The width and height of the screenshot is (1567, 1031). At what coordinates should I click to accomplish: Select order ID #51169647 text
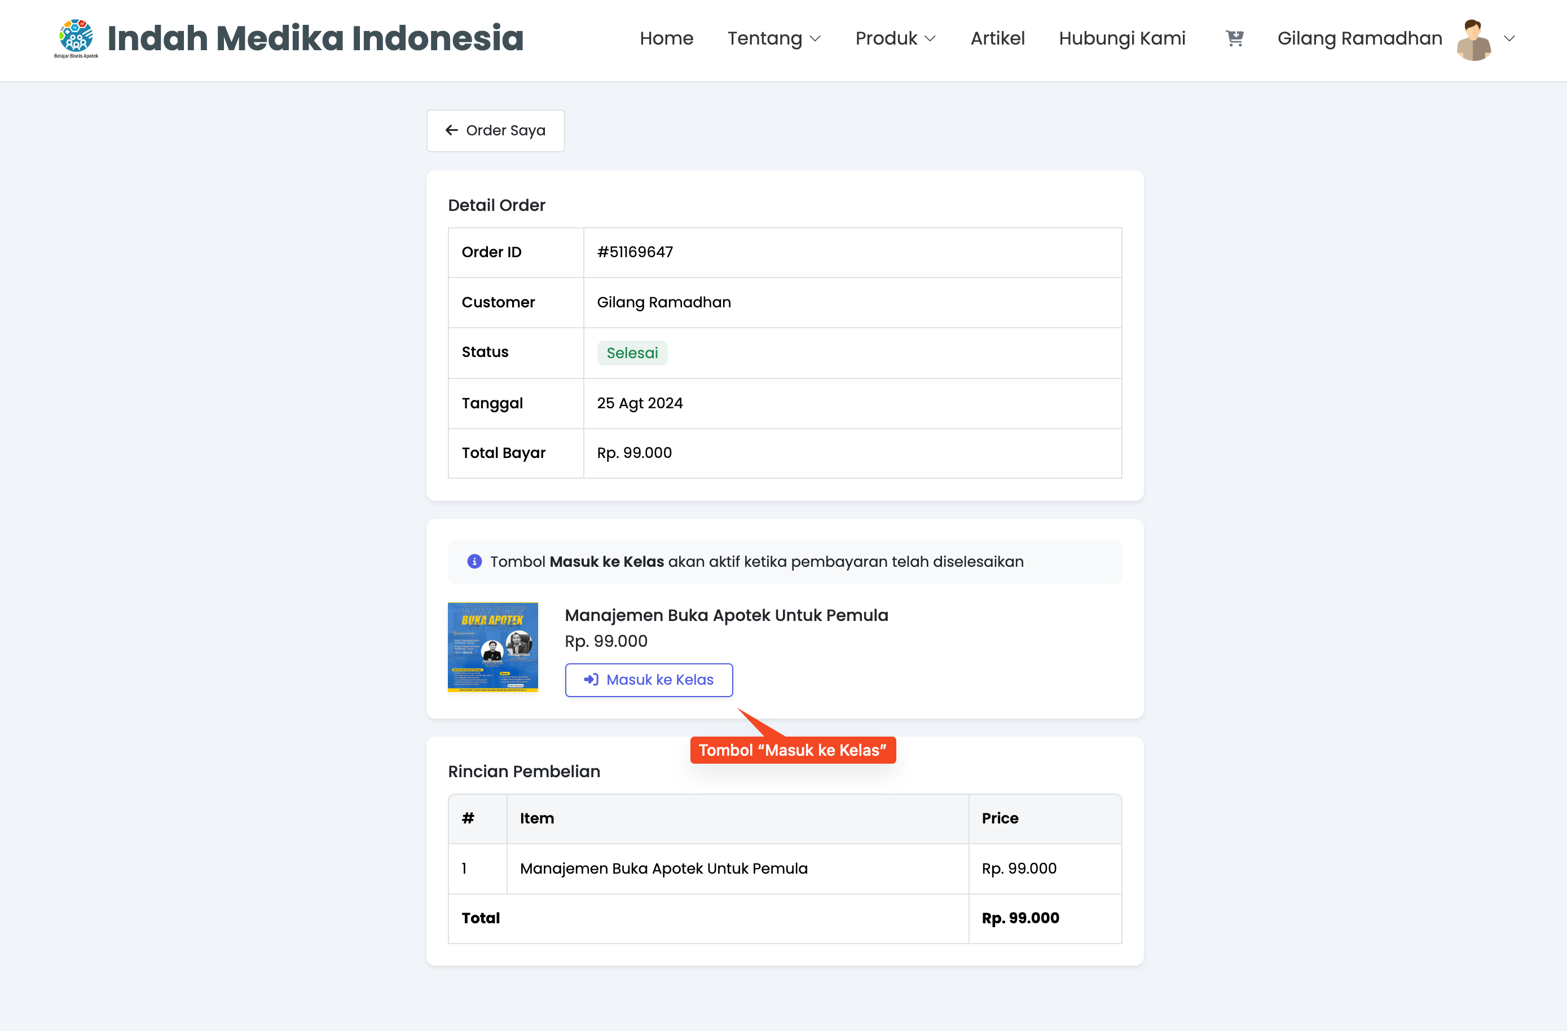[x=635, y=252]
